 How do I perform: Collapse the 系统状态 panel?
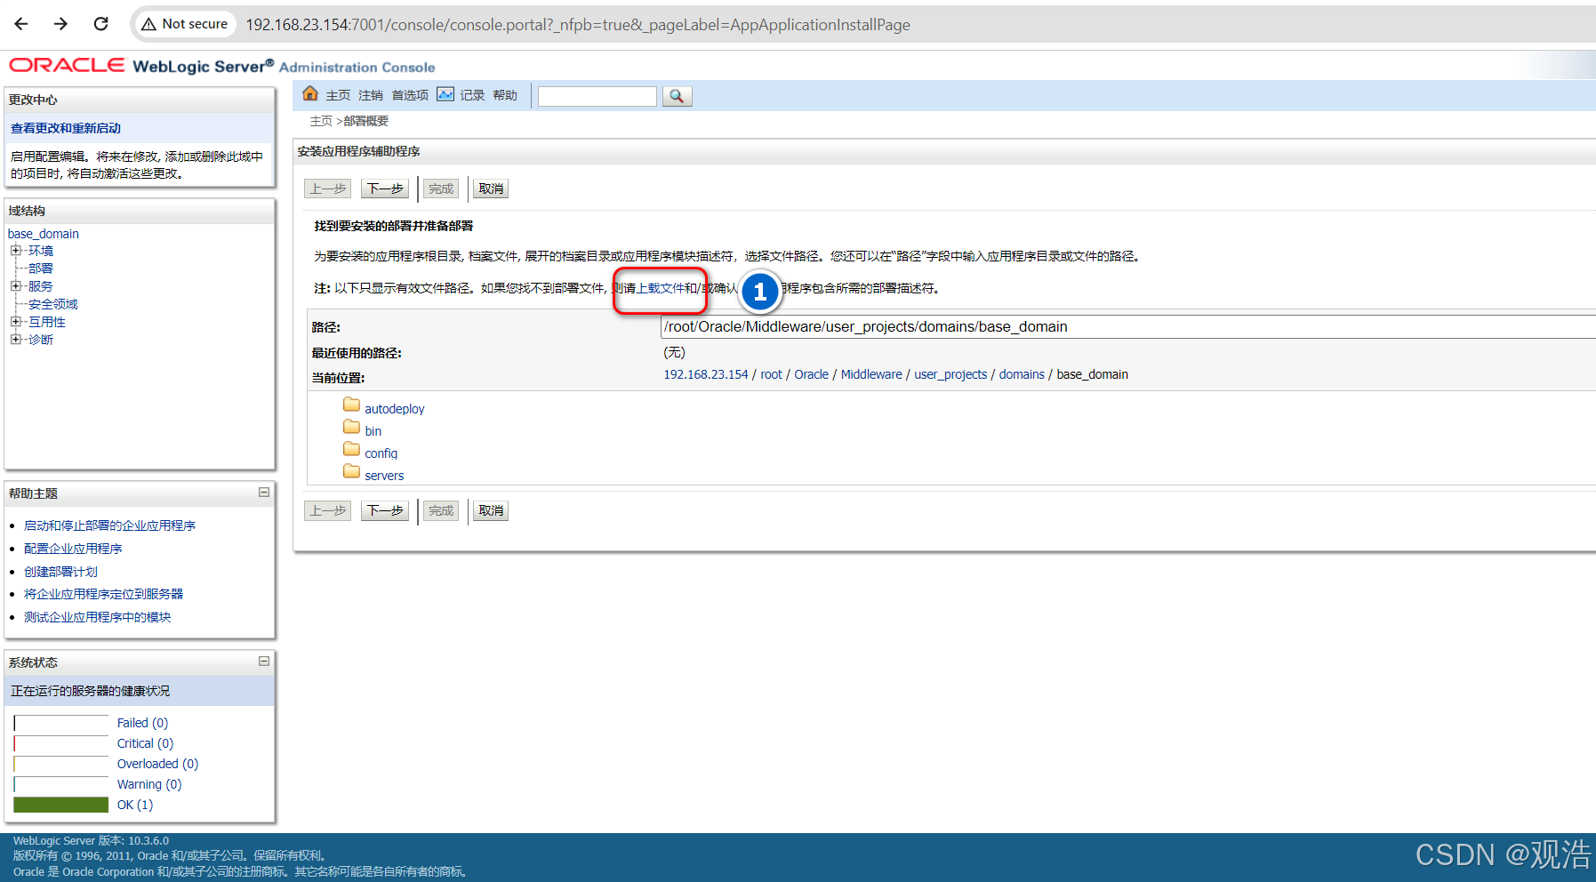(264, 661)
